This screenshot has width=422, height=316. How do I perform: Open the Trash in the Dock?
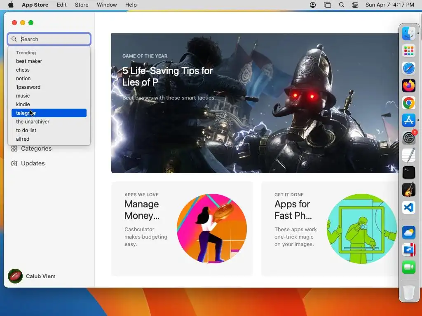pyautogui.click(x=408, y=293)
